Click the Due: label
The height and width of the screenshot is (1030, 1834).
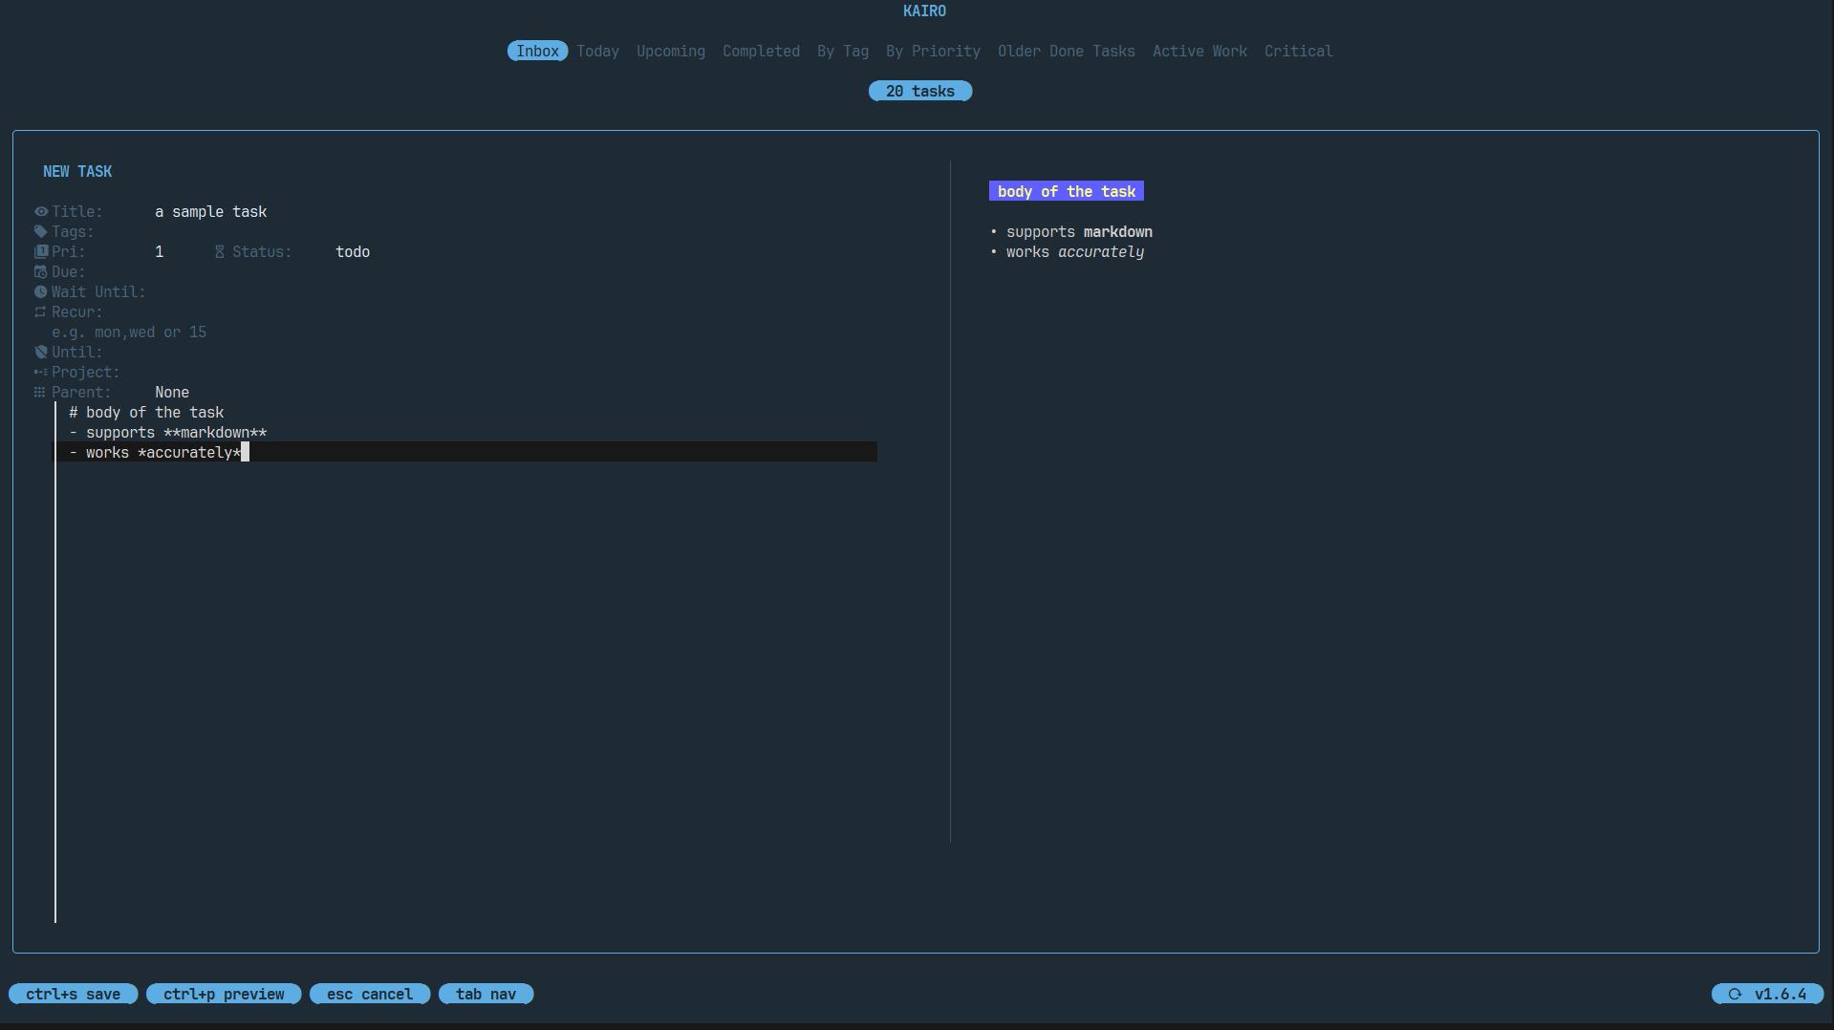tap(69, 272)
